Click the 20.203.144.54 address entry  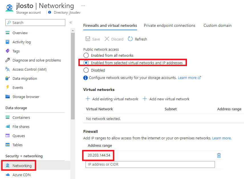coord(99,155)
